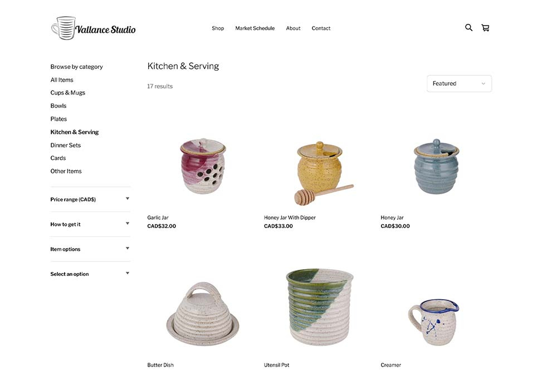Go to Market Schedule page
This screenshot has height=371, width=557.
(x=255, y=28)
